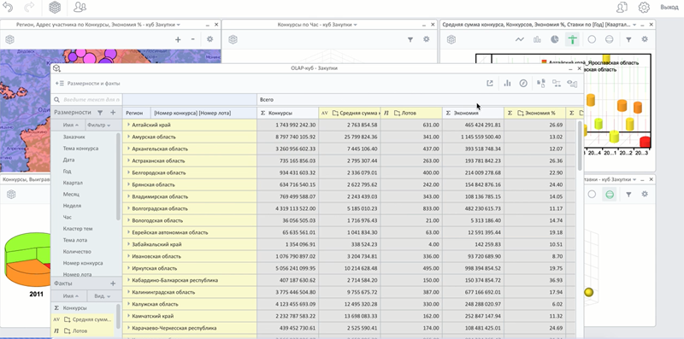684x339 pixels.
Task: Click the Экономия % column header
Action: [535, 113]
